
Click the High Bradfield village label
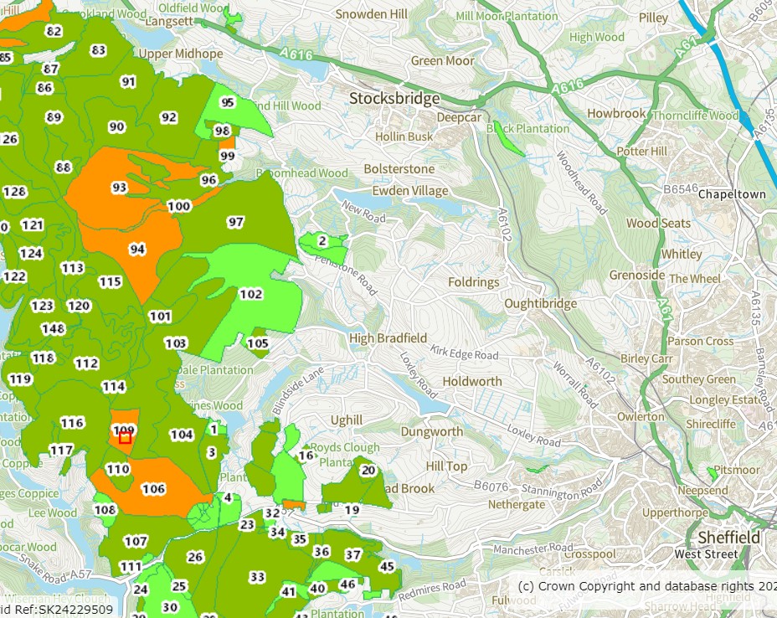pyautogui.click(x=388, y=338)
